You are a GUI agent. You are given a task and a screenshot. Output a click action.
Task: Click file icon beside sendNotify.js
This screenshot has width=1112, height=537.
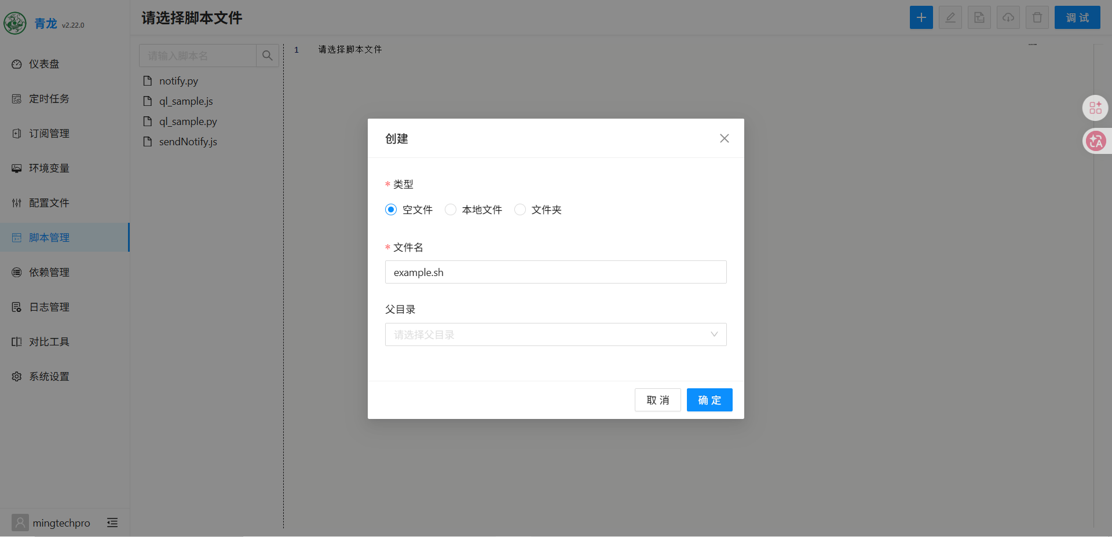coord(148,141)
